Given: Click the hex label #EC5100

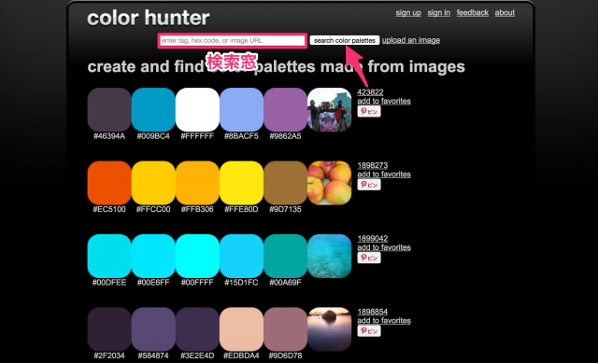Looking at the screenshot, I should [x=109, y=209].
